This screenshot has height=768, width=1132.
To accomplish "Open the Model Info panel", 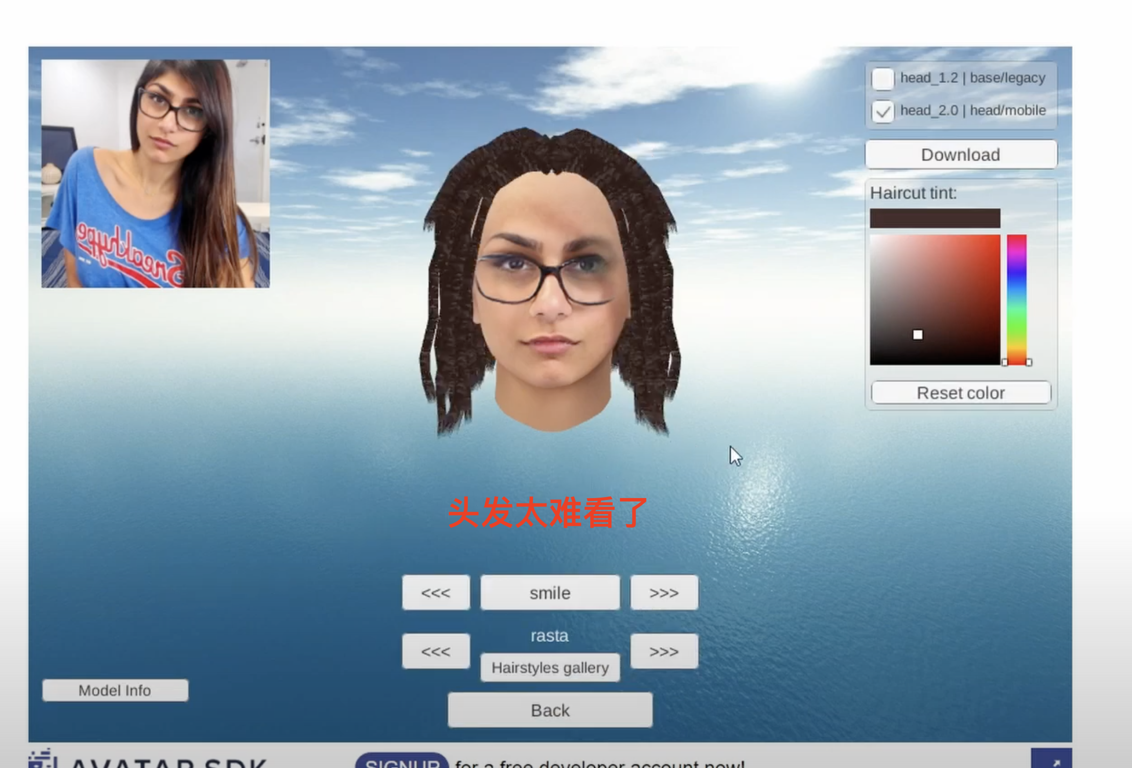I will [115, 690].
